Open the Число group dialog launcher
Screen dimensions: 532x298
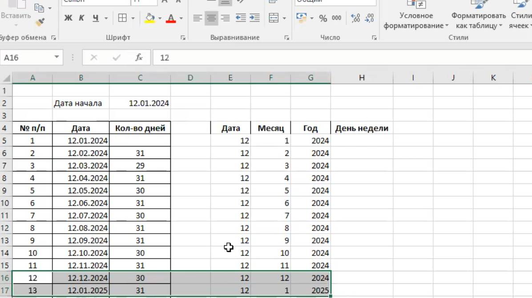pyautogui.click(x=374, y=38)
